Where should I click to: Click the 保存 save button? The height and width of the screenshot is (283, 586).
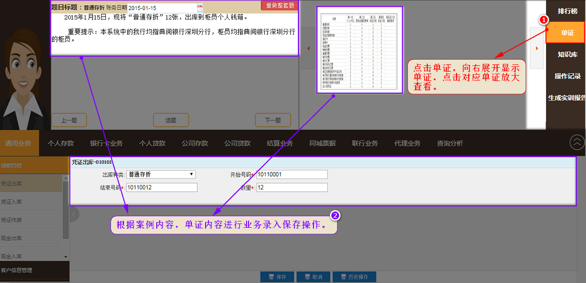tap(276, 277)
